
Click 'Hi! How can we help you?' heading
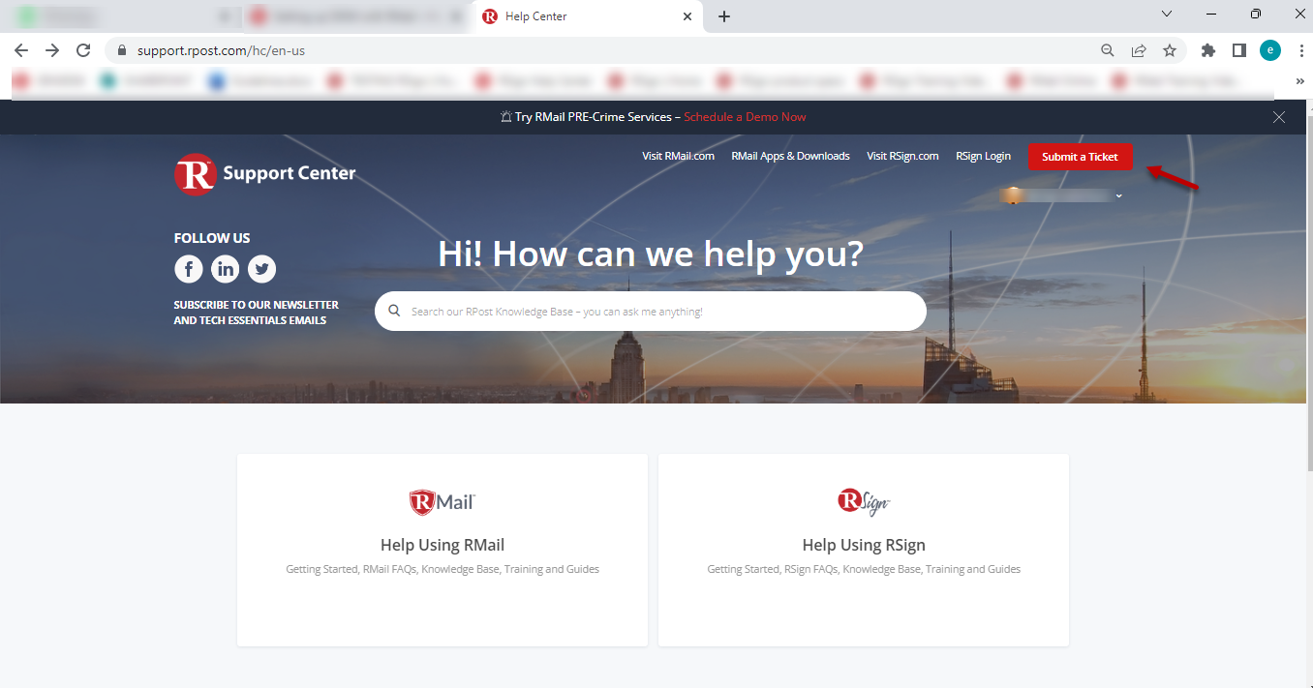pos(650,254)
